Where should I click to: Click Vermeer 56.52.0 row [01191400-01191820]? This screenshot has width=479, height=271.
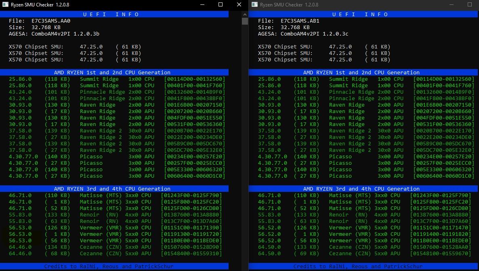365,234
